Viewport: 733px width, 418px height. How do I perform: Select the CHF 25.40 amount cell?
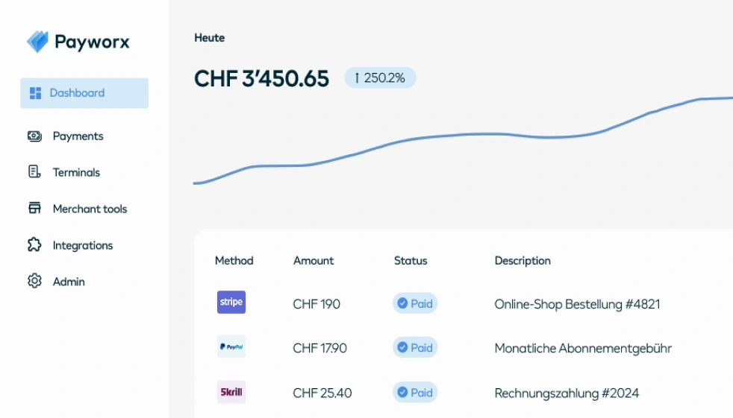pos(322,393)
